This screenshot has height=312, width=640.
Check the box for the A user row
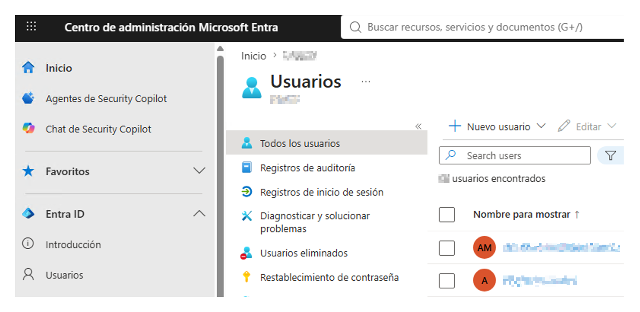click(x=447, y=281)
